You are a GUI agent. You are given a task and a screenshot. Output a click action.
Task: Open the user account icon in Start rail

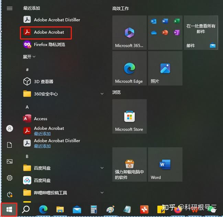click(10, 128)
